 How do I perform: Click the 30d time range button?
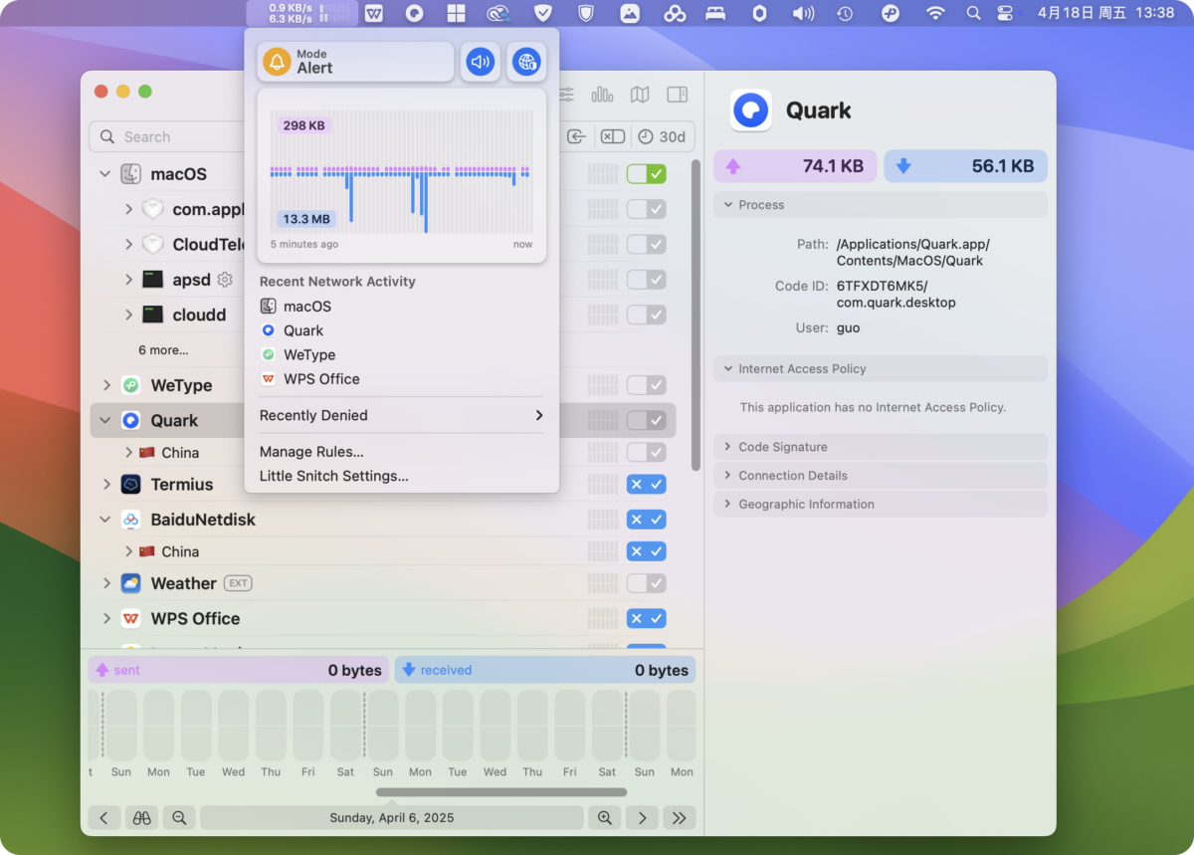pyautogui.click(x=663, y=136)
